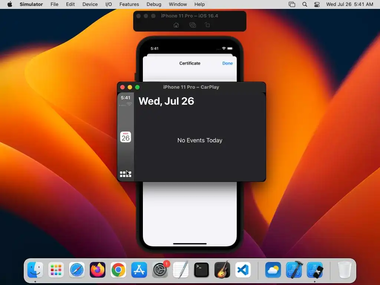The height and width of the screenshot is (285, 380).
Task: Close the CarPlay window
Action: (x=122, y=87)
